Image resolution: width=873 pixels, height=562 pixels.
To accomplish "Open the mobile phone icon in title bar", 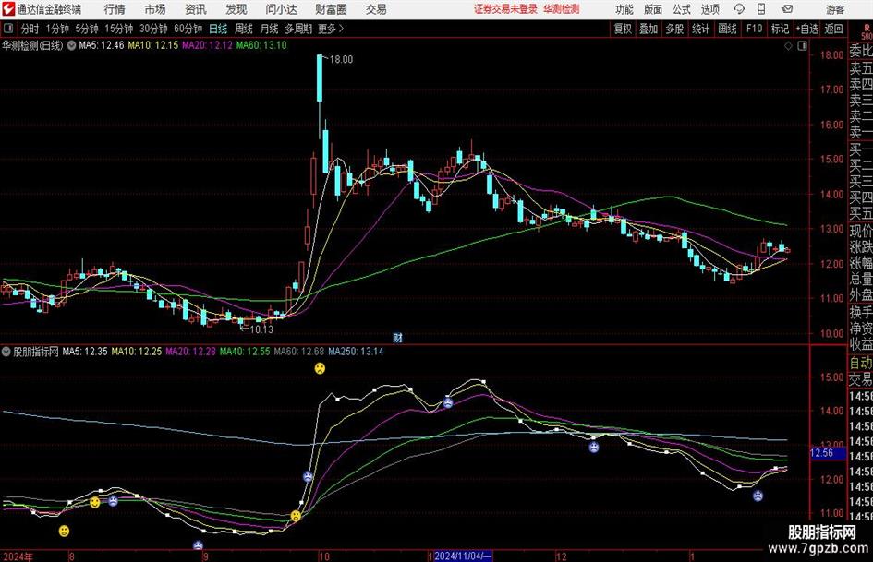I will pos(761,9).
